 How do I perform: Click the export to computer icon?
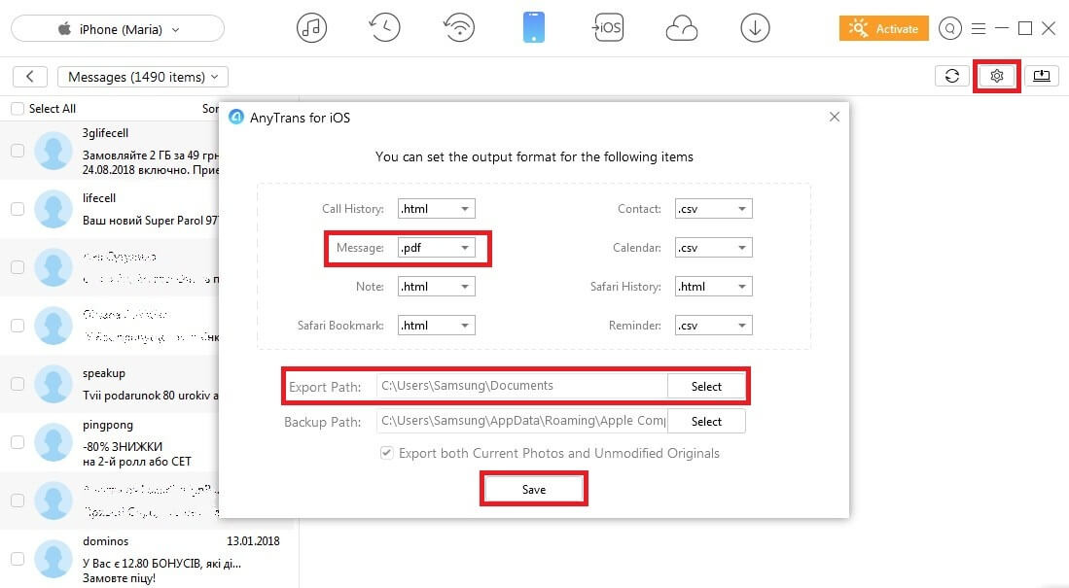(1042, 76)
